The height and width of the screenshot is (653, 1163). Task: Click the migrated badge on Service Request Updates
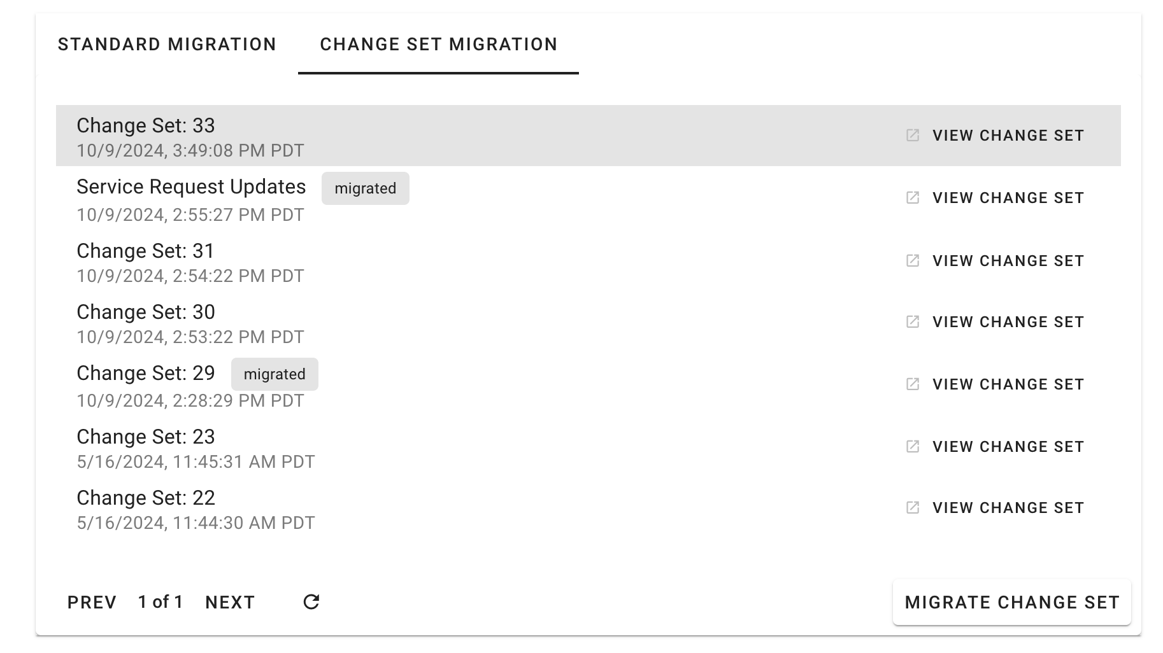coord(365,188)
